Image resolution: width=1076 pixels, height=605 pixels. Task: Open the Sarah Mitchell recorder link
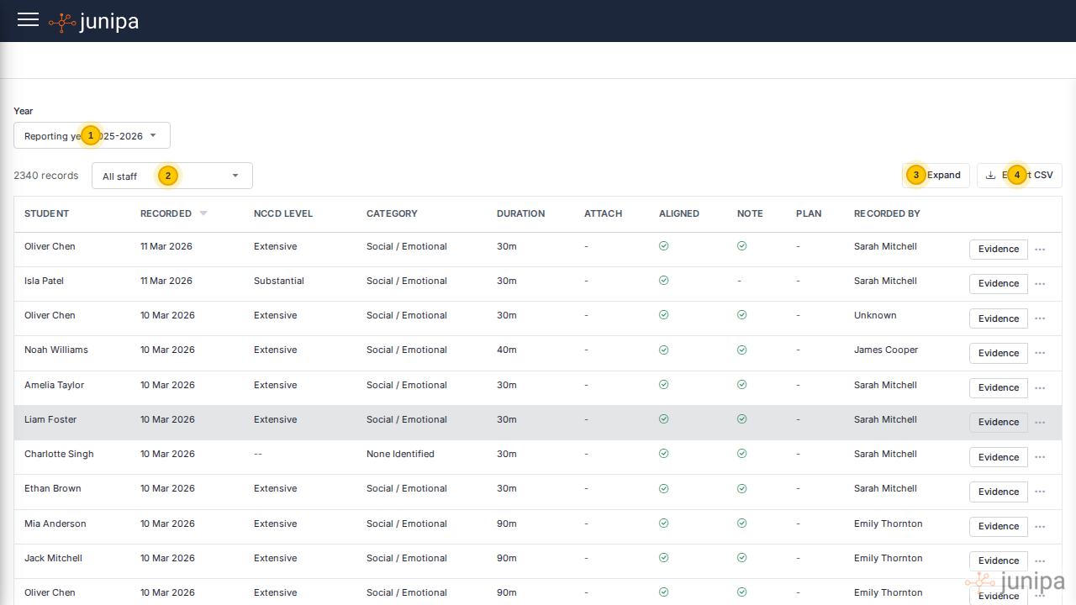tap(885, 246)
